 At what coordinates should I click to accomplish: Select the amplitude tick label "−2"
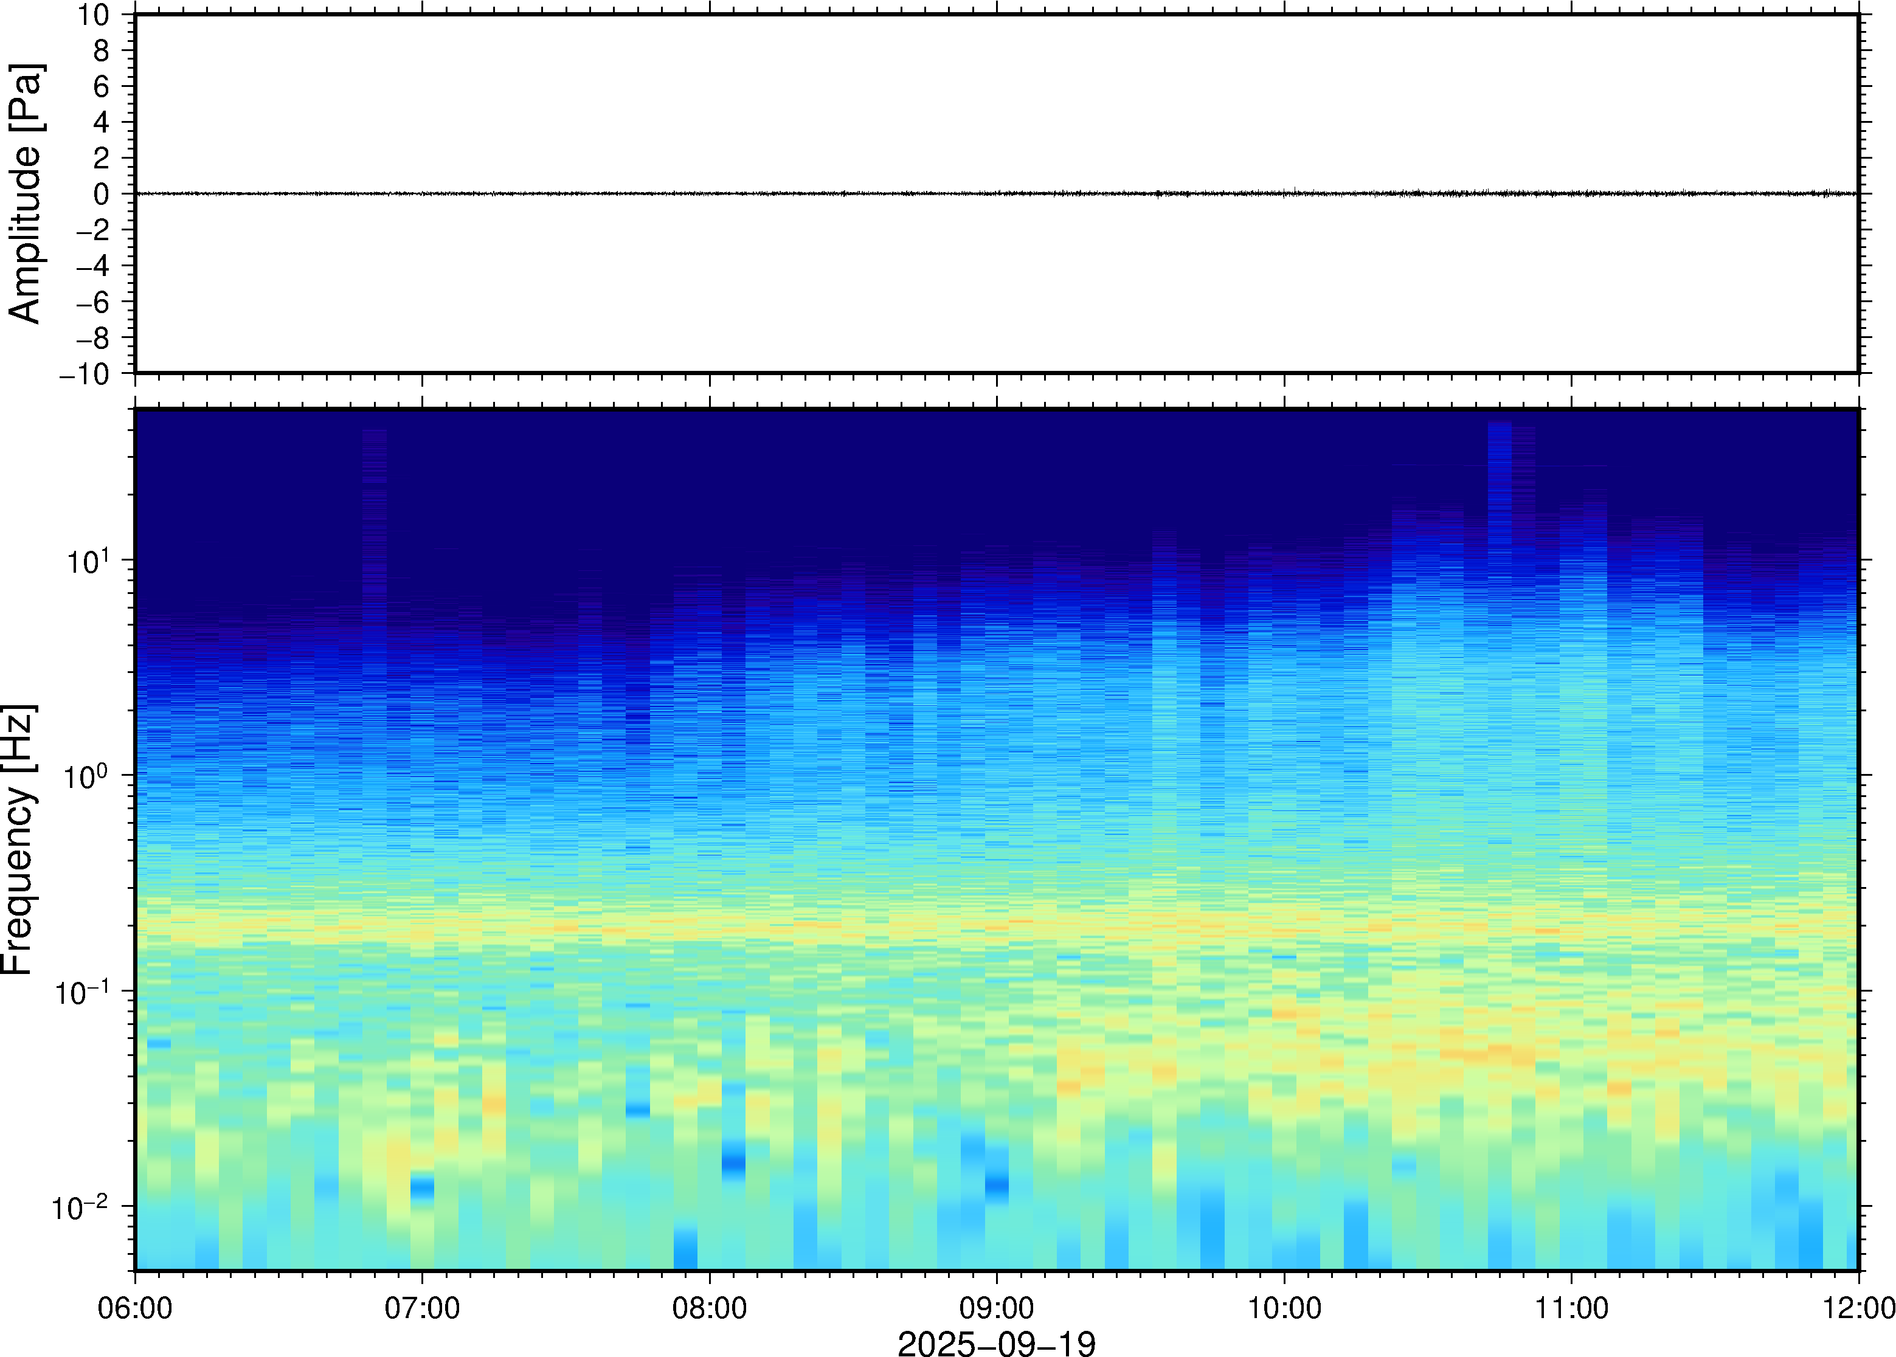click(x=93, y=230)
